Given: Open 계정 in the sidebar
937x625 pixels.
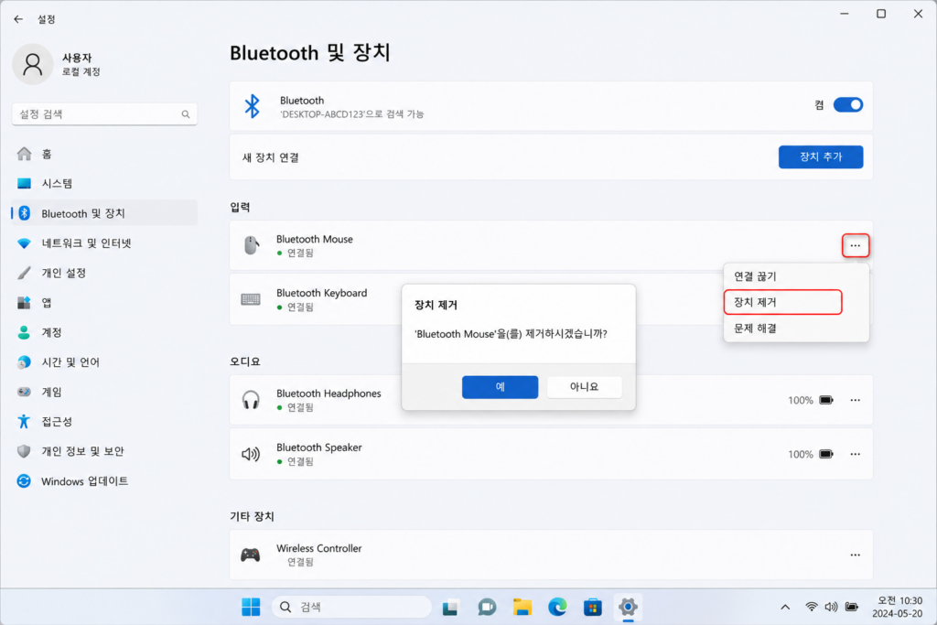Looking at the screenshot, I should (104, 332).
